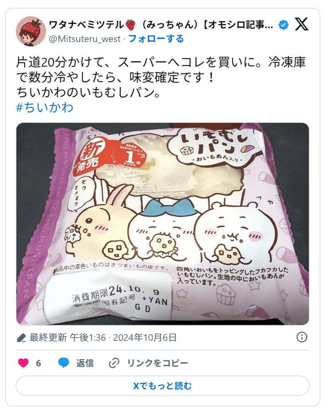Click the pink heart like icon
This screenshot has height=410, width=324.
[x=23, y=363]
